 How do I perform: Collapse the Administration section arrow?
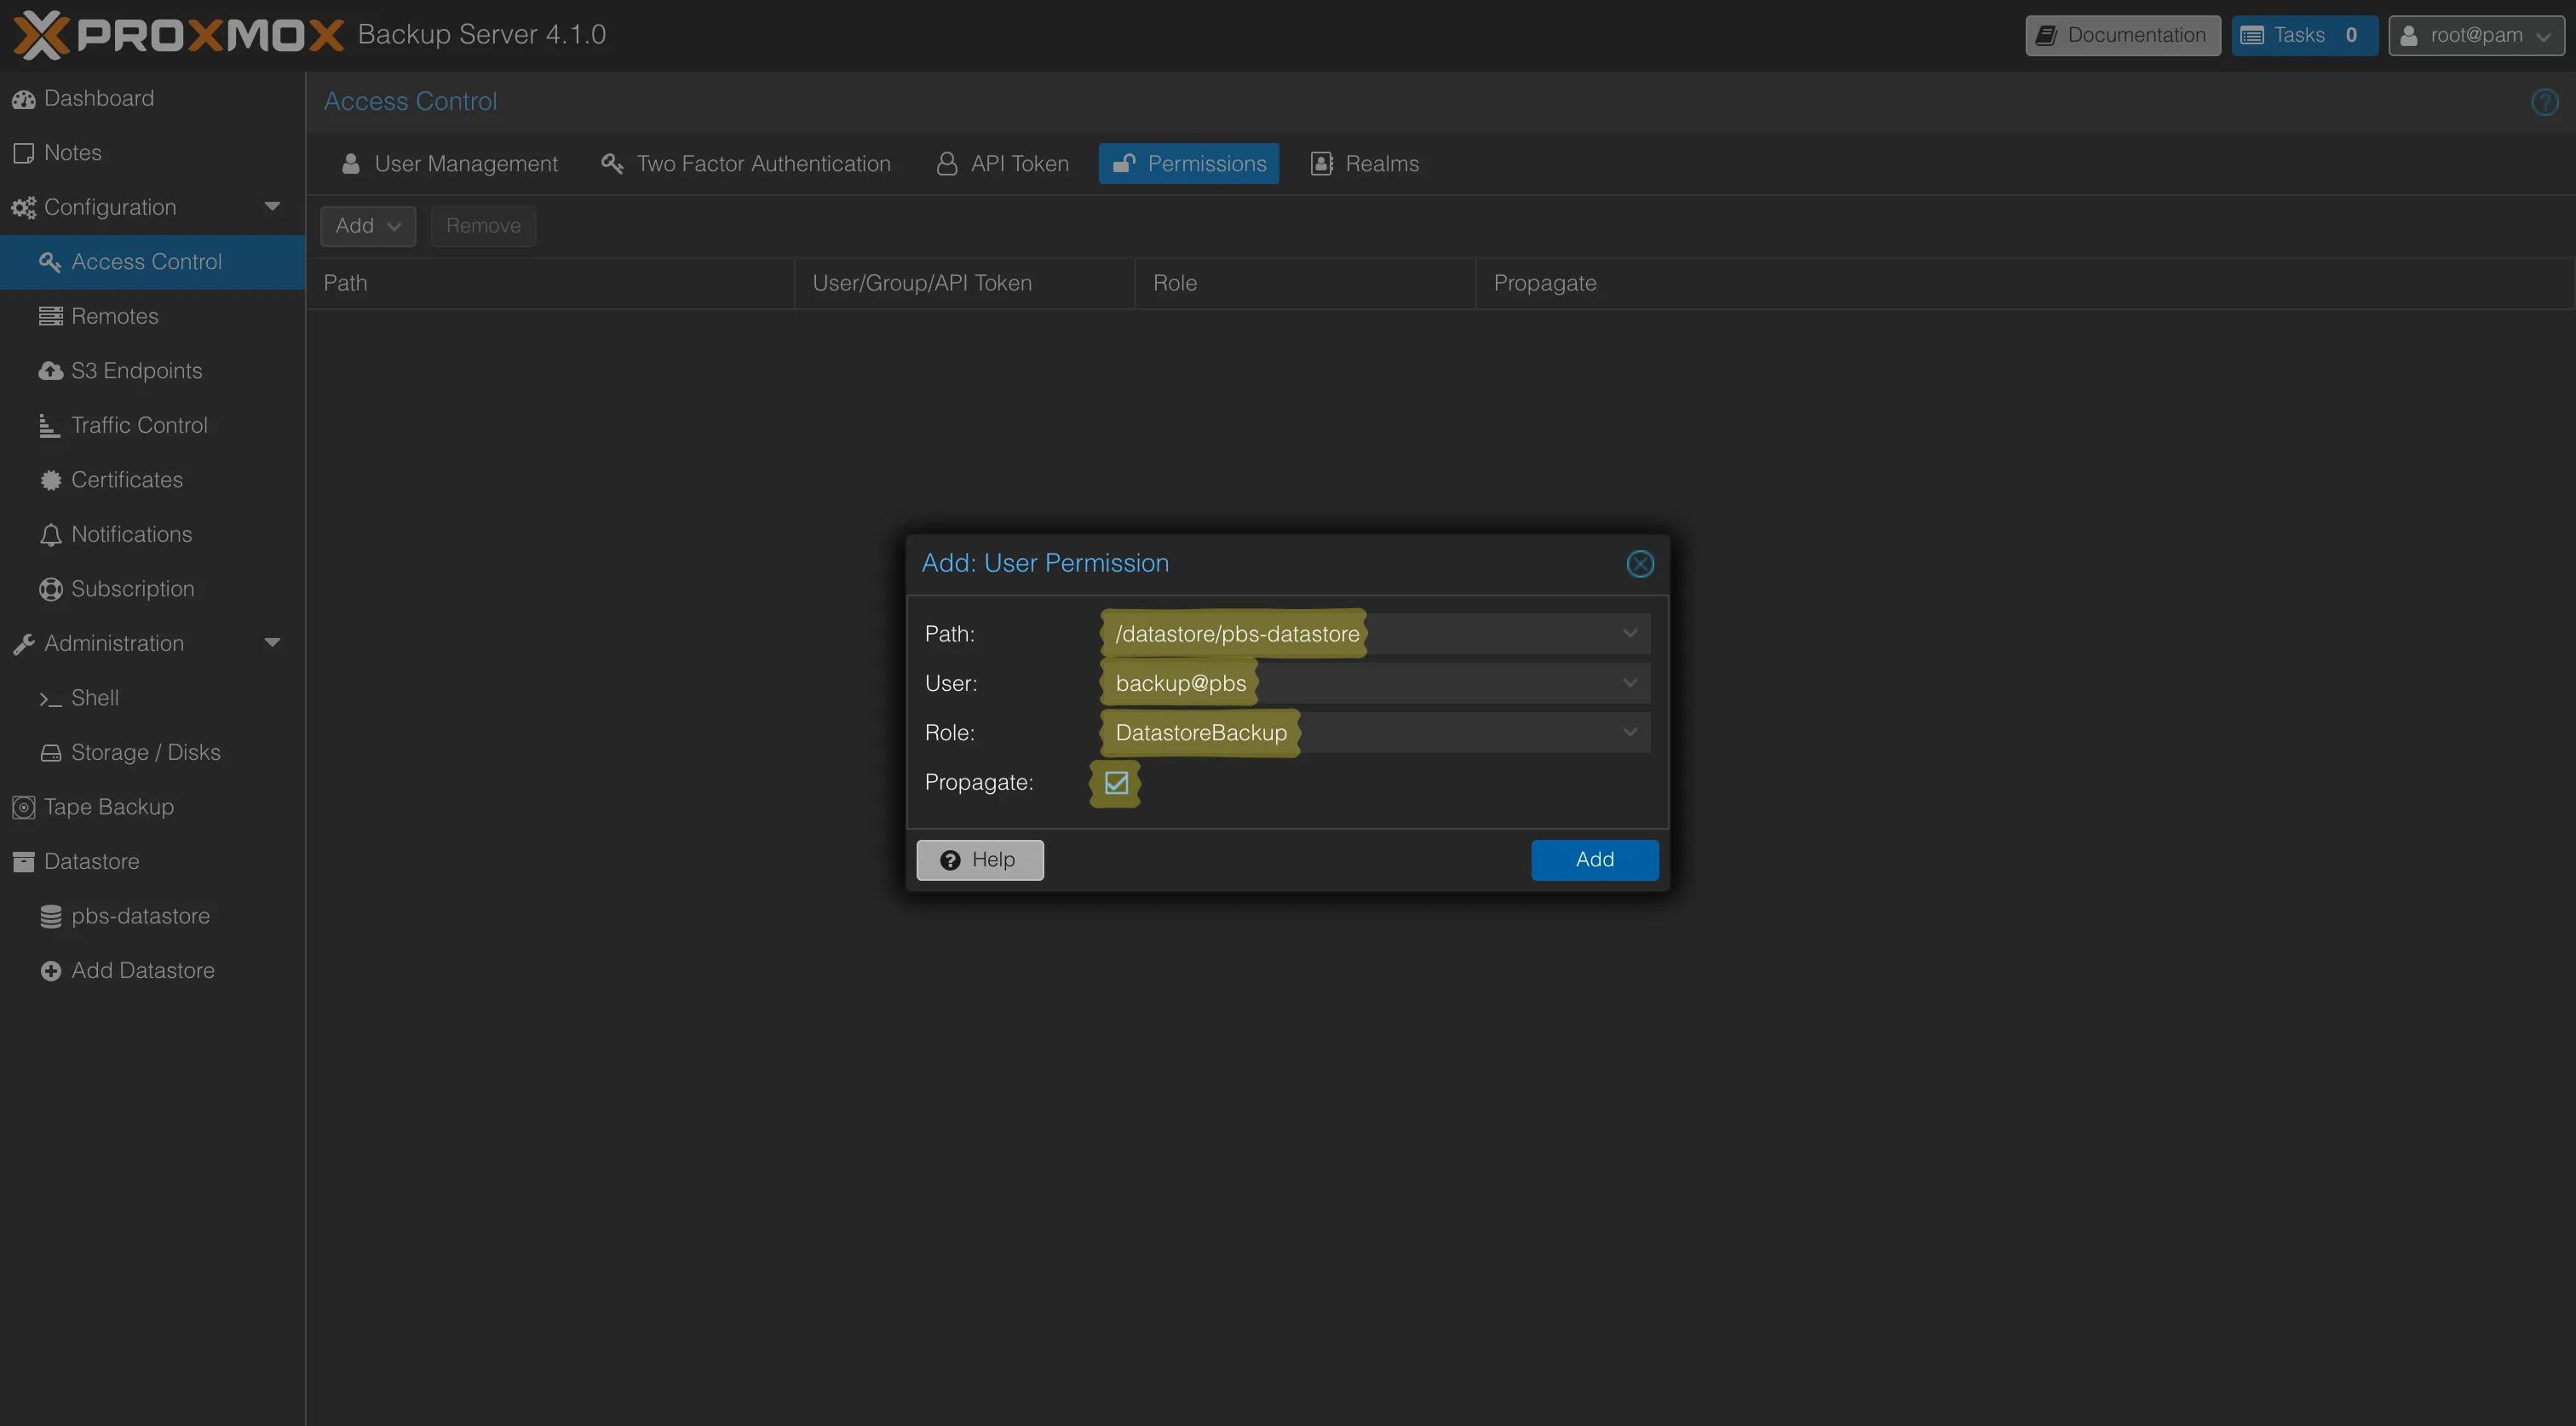click(x=272, y=643)
